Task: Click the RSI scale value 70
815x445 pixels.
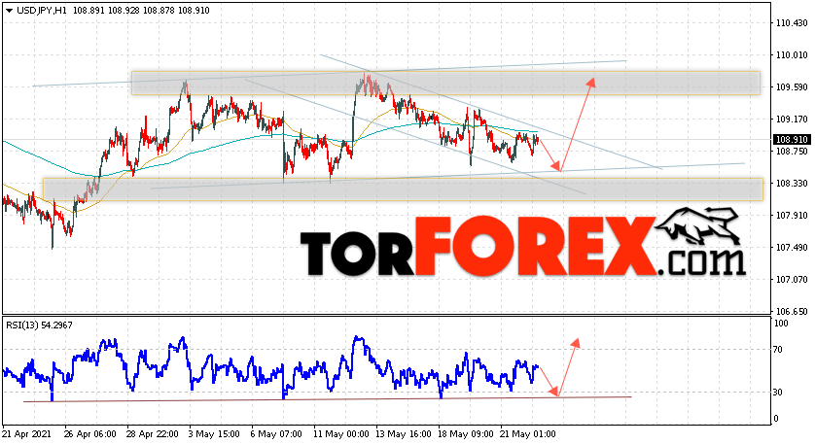Action: 778,350
